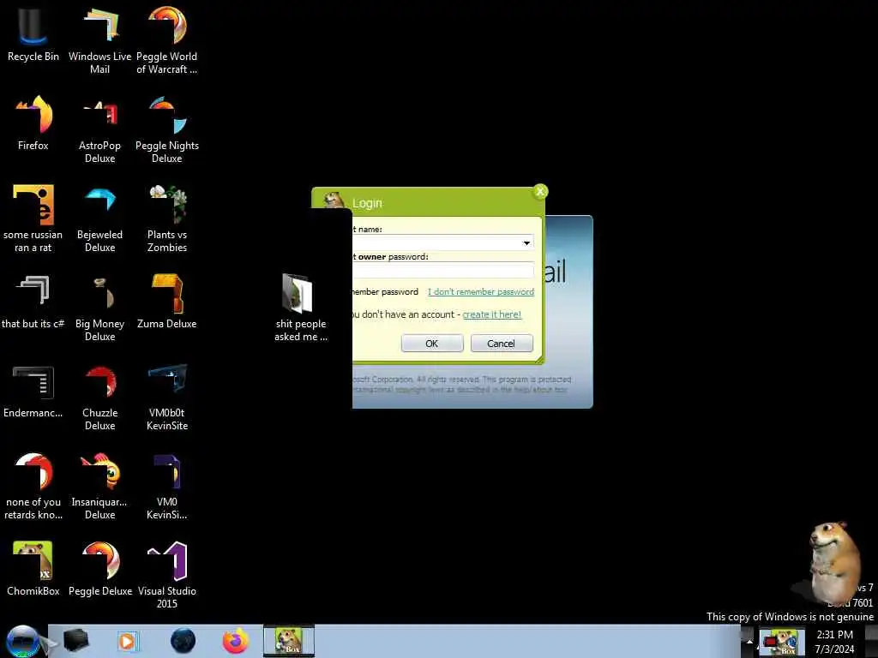Select the 'that but its c#' icon
The image size is (878, 658).
(33, 301)
